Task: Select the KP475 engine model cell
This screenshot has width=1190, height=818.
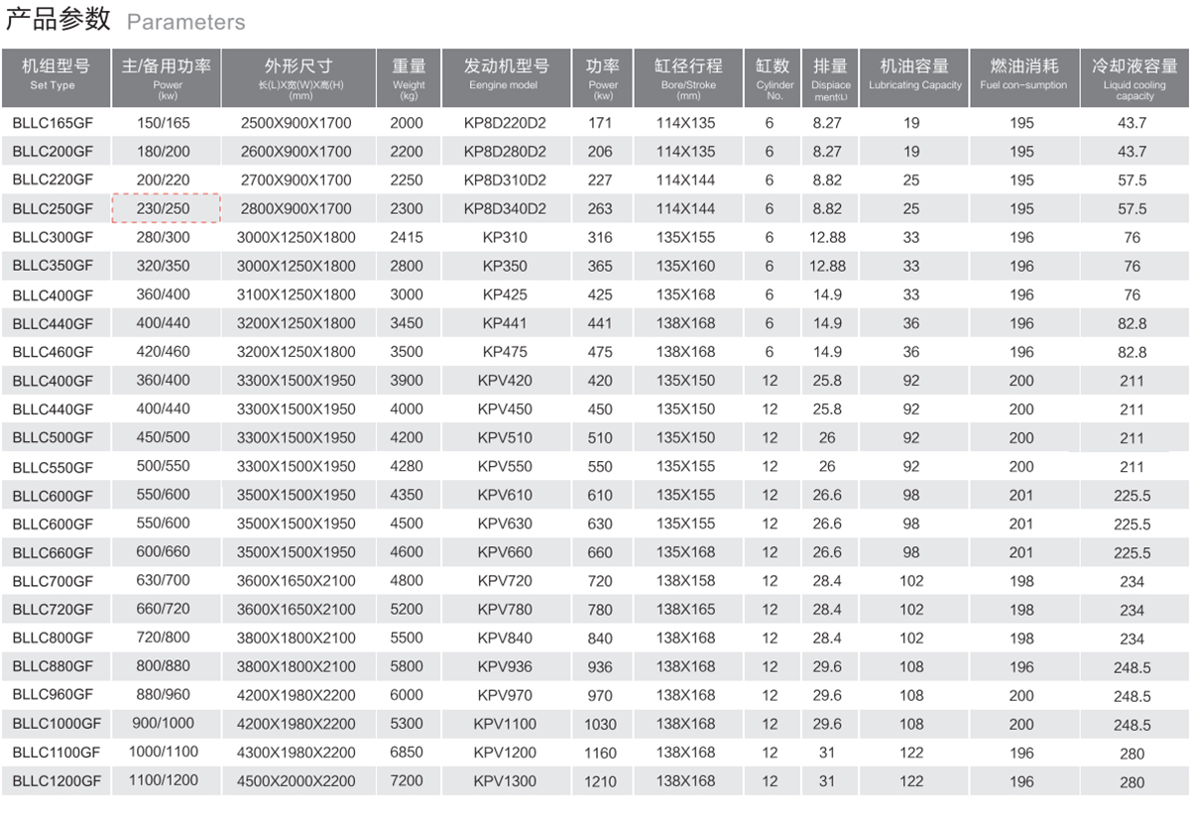Action: [505, 352]
